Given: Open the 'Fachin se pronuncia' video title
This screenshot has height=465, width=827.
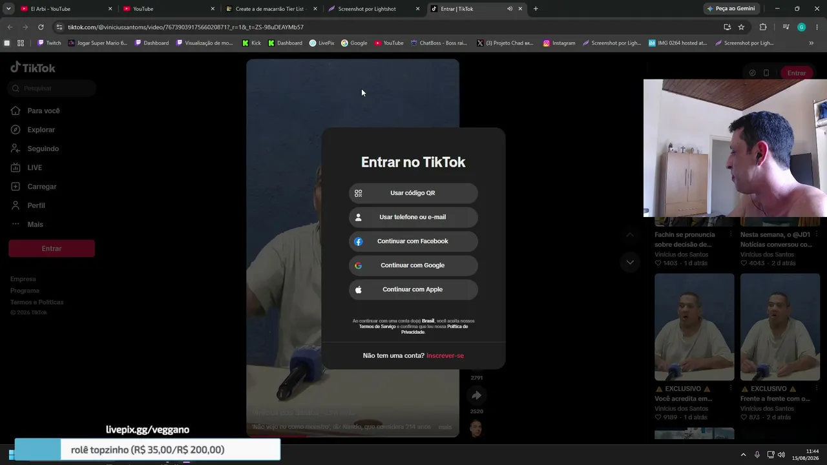Looking at the screenshot, I should coord(685,240).
